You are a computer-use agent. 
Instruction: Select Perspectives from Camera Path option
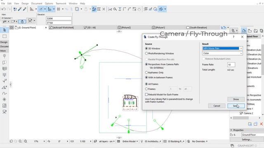(162, 64)
